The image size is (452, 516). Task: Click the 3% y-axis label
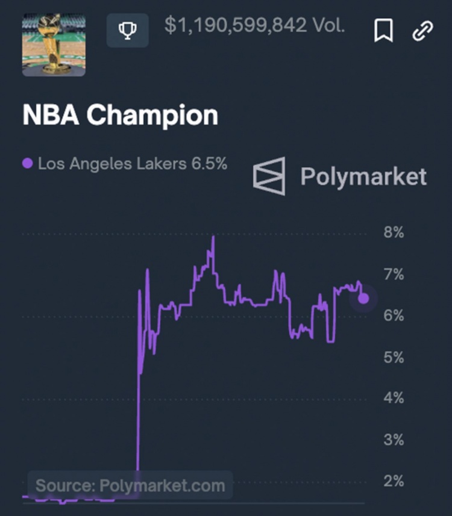(394, 440)
